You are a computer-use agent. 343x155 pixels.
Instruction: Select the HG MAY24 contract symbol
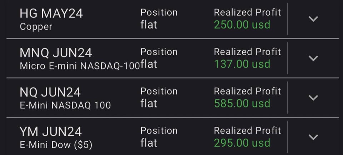pos(51,14)
